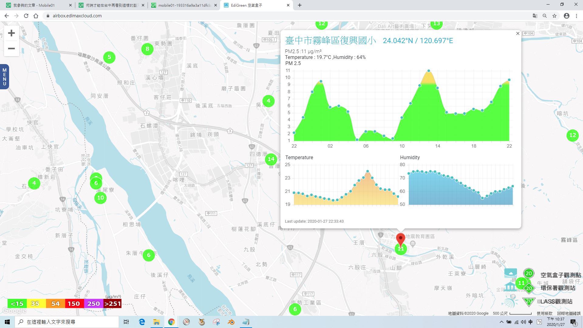Click 環保署觀測站 diamond legend icon
This screenshot has height=328, width=583.
click(x=529, y=288)
